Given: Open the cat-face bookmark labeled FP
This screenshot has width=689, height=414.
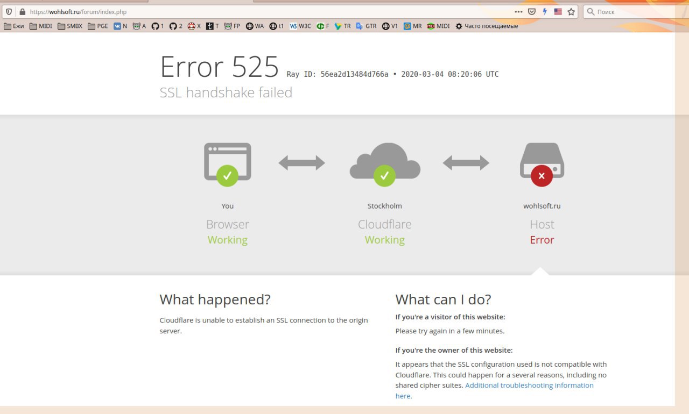Looking at the screenshot, I should (233, 26).
